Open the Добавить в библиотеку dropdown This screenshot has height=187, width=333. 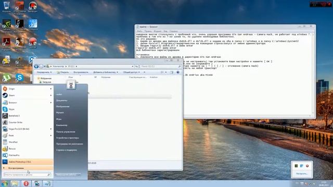coord(105,72)
